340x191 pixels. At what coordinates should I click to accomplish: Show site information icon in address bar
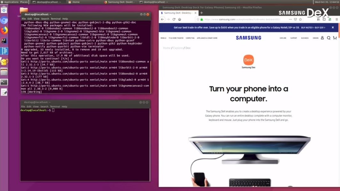[198, 19]
